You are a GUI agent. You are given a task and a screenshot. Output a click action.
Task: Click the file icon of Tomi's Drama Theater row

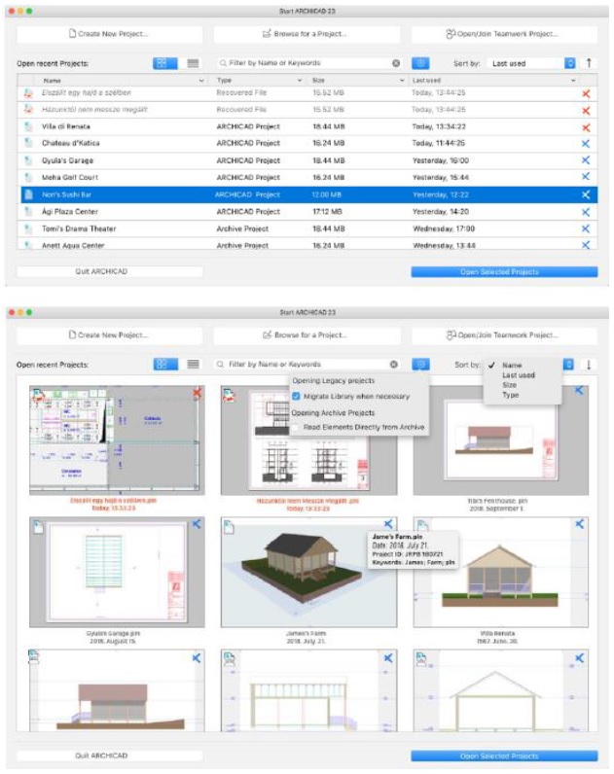coord(28,229)
